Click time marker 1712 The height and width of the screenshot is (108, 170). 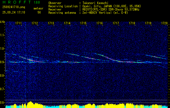pos(35,23)
